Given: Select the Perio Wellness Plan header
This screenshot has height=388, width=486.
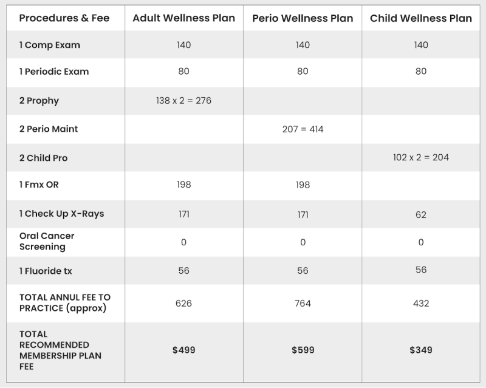Looking at the screenshot, I should coord(303,18).
